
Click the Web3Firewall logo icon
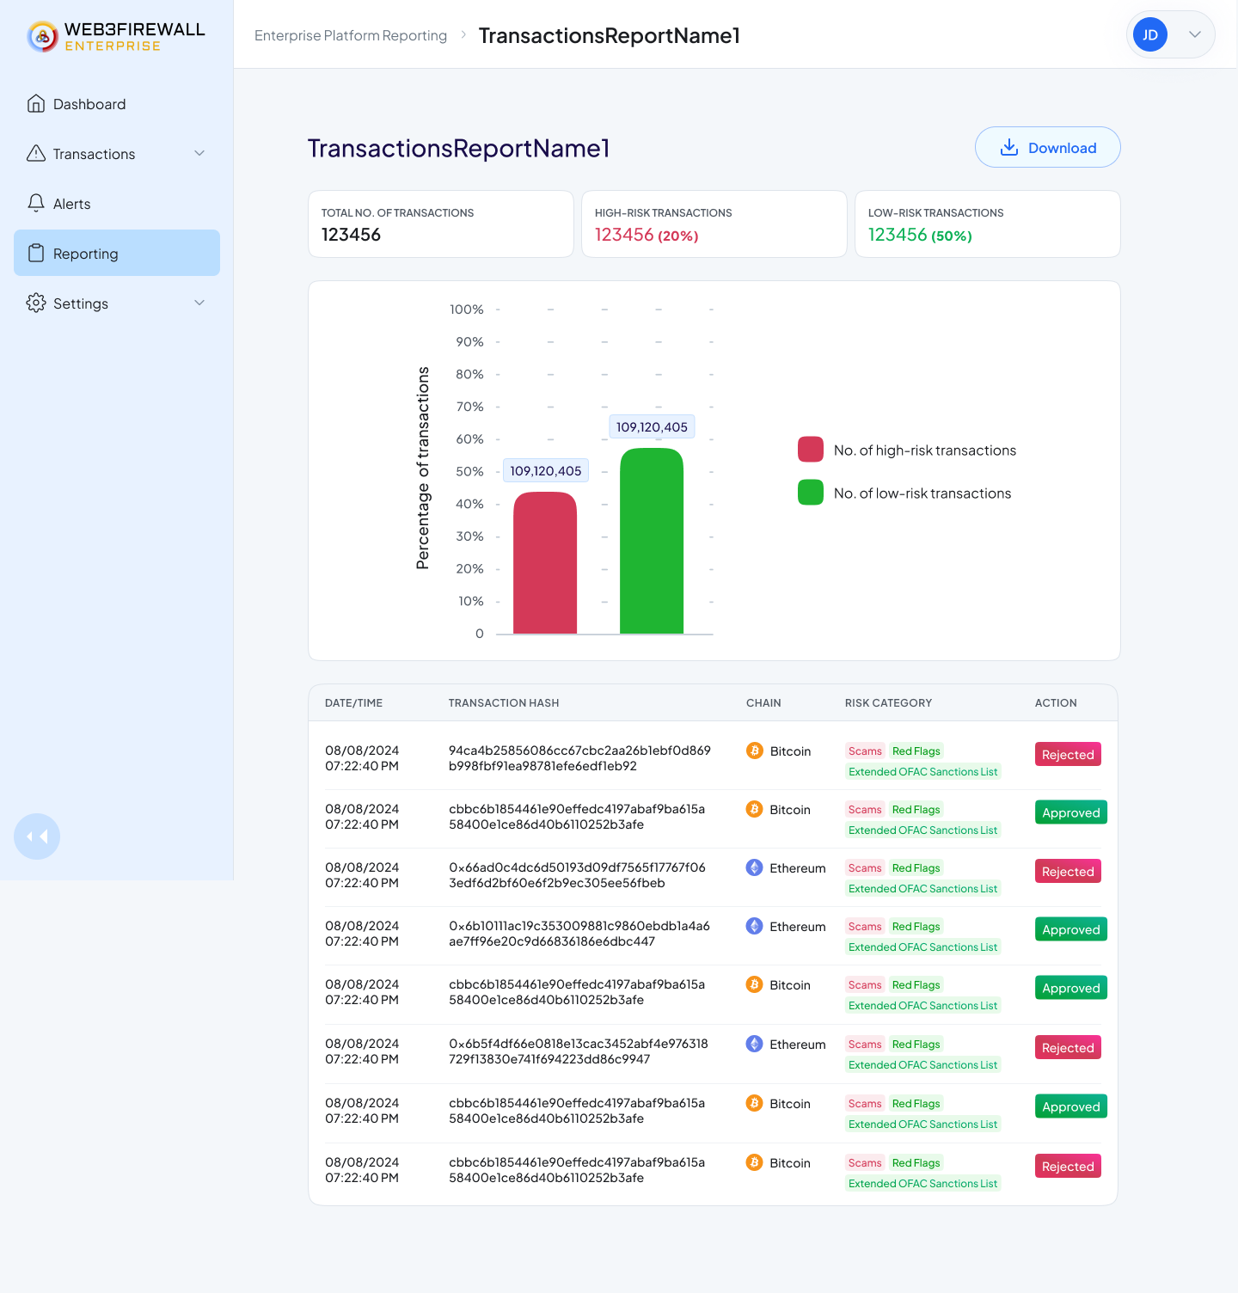pos(42,37)
